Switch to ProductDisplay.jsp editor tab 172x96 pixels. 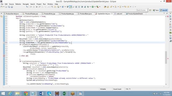point(31,14)
